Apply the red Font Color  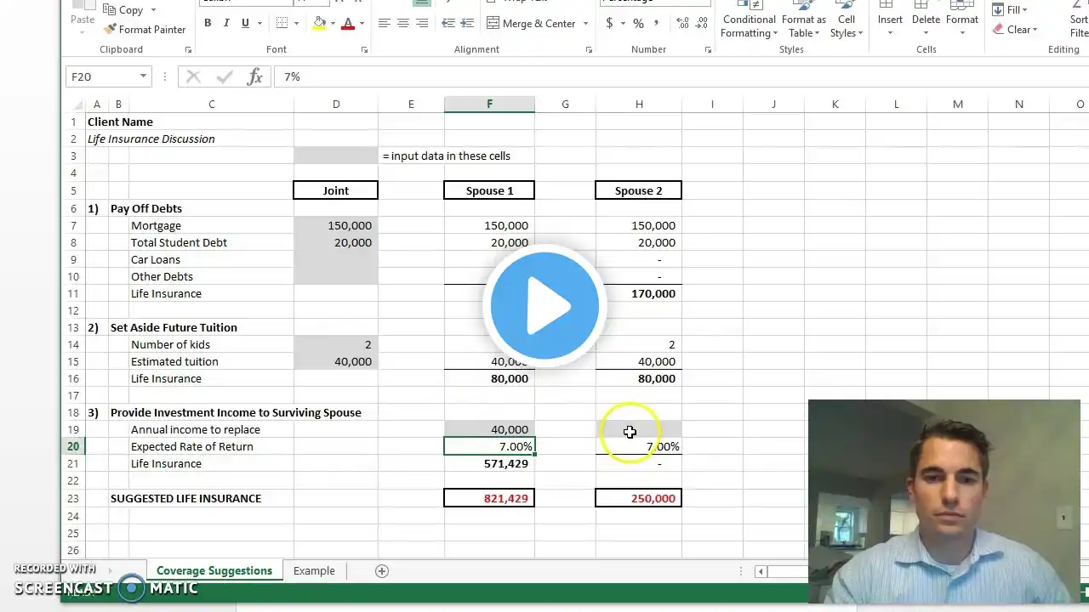click(x=347, y=24)
